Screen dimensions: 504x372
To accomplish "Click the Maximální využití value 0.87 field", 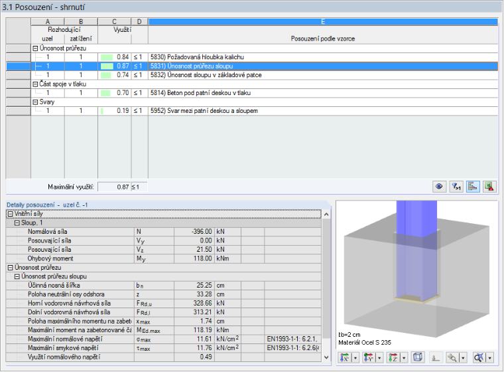I will [x=114, y=187].
